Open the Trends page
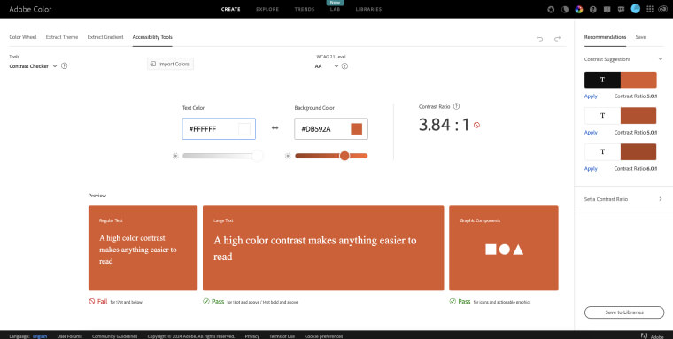The width and height of the screenshot is (673, 339). coord(305,9)
